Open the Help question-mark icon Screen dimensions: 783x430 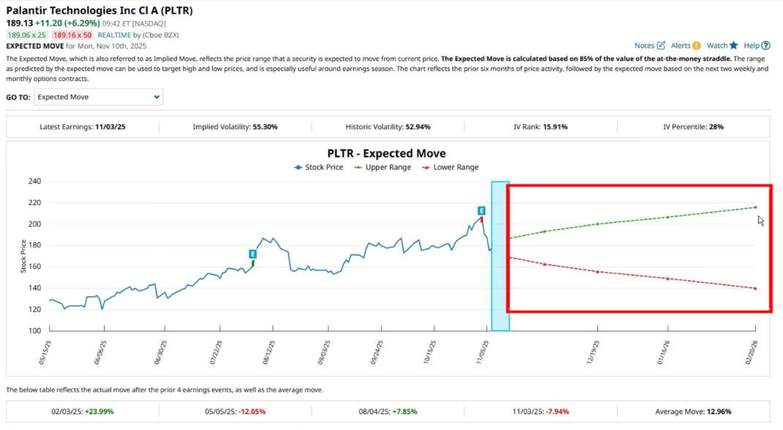pos(766,45)
